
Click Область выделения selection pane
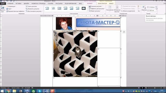pyautogui.click(x=128, y=11)
